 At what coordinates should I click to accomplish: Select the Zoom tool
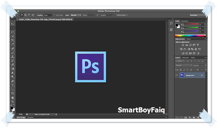click(x=12, y=102)
